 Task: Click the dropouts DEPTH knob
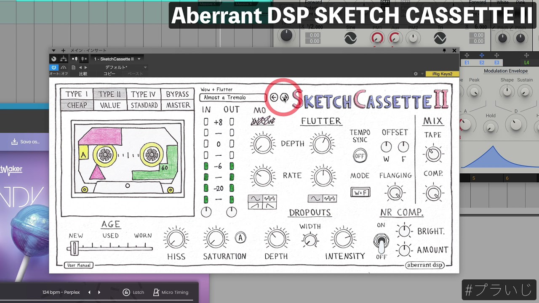click(x=276, y=239)
